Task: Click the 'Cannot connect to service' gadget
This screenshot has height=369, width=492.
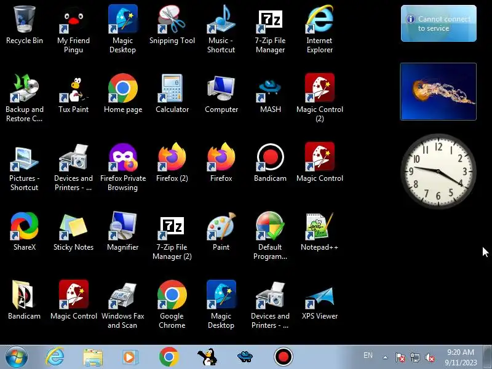Action: click(438, 23)
